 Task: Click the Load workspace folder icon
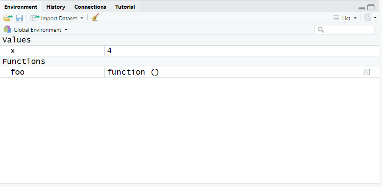click(8, 18)
